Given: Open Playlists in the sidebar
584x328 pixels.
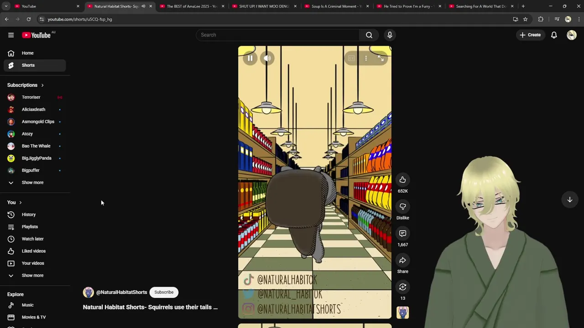Looking at the screenshot, I should (x=35, y=227).
